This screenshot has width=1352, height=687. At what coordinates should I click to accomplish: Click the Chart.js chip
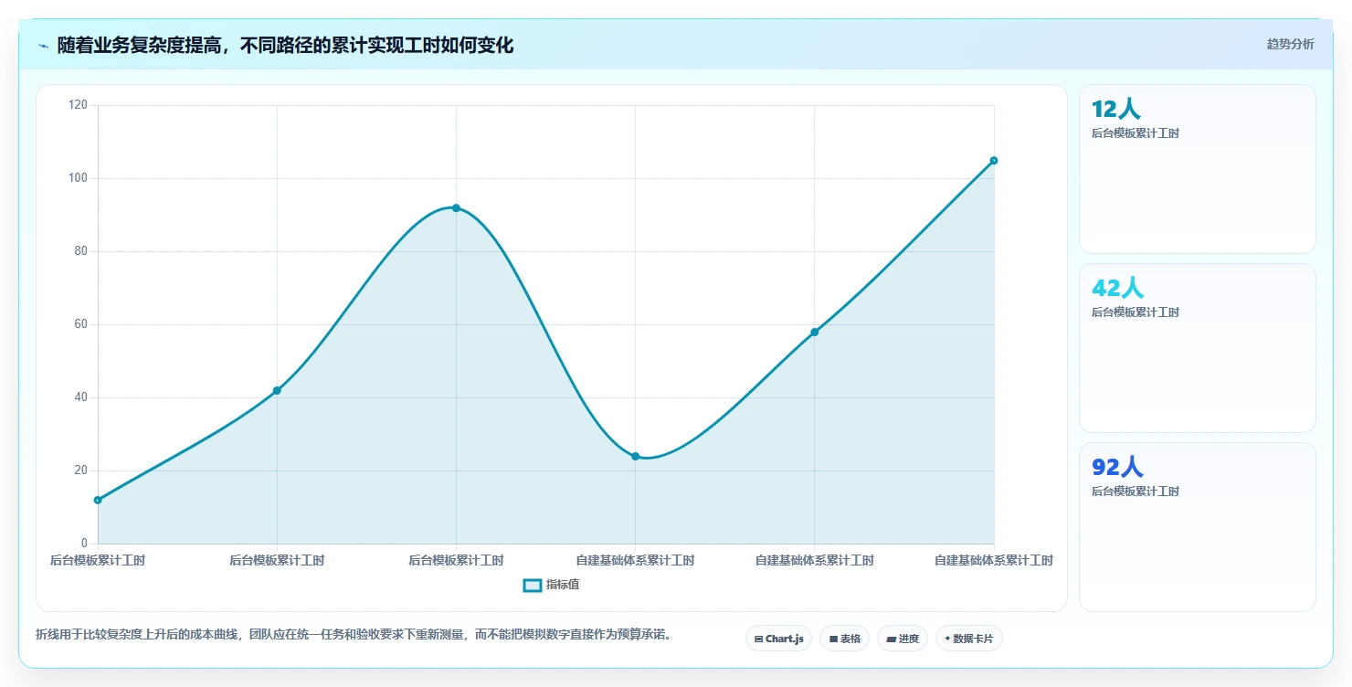778,639
